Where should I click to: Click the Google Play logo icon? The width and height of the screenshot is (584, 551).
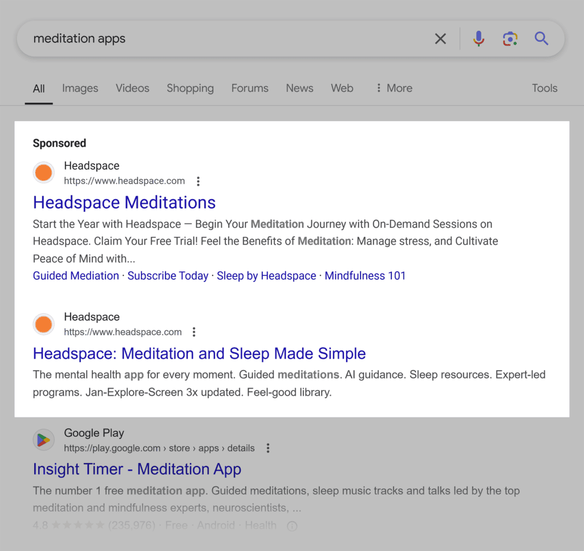click(x=44, y=440)
